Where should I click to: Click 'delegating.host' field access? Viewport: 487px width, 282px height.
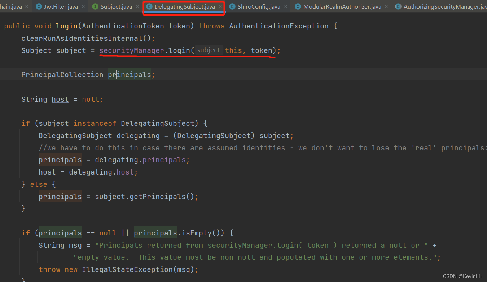point(101,172)
